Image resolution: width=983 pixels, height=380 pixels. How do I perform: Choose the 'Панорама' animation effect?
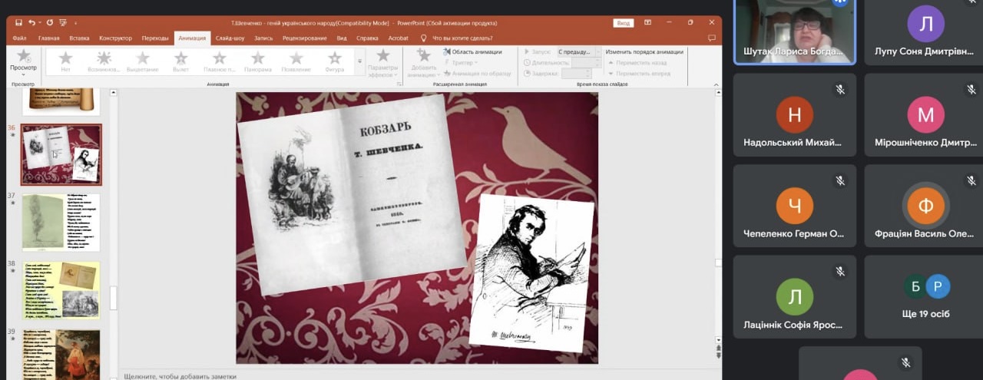258,61
